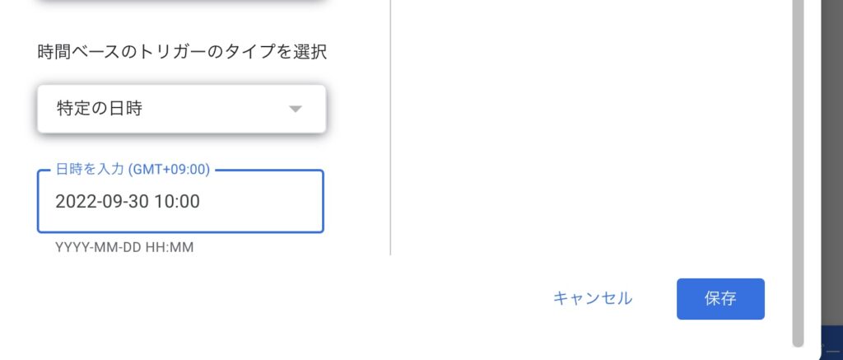Click the dropdown arrow beside 特定の日時

(296, 109)
